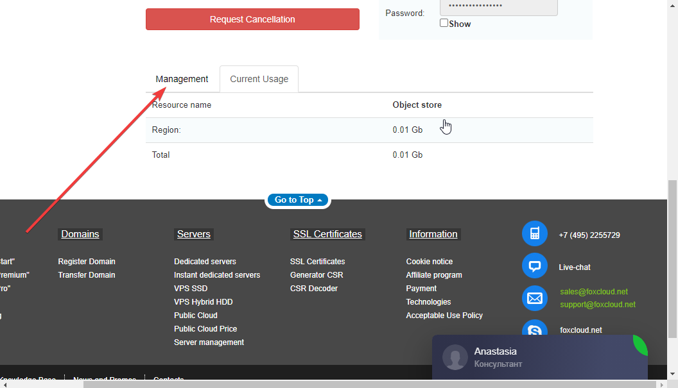Open the Dedicated servers link
The width and height of the screenshot is (678, 388).
pyautogui.click(x=205, y=262)
